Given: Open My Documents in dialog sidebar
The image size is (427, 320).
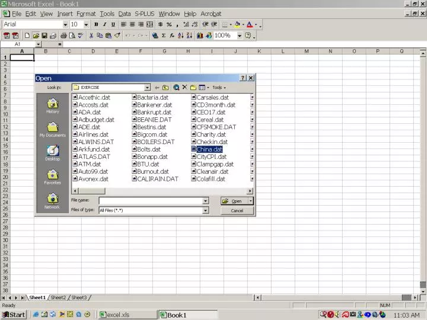Looking at the screenshot, I should [x=53, y=130].
